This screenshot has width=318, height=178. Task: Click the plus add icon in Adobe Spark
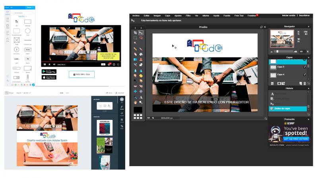(x=122, y=99)
